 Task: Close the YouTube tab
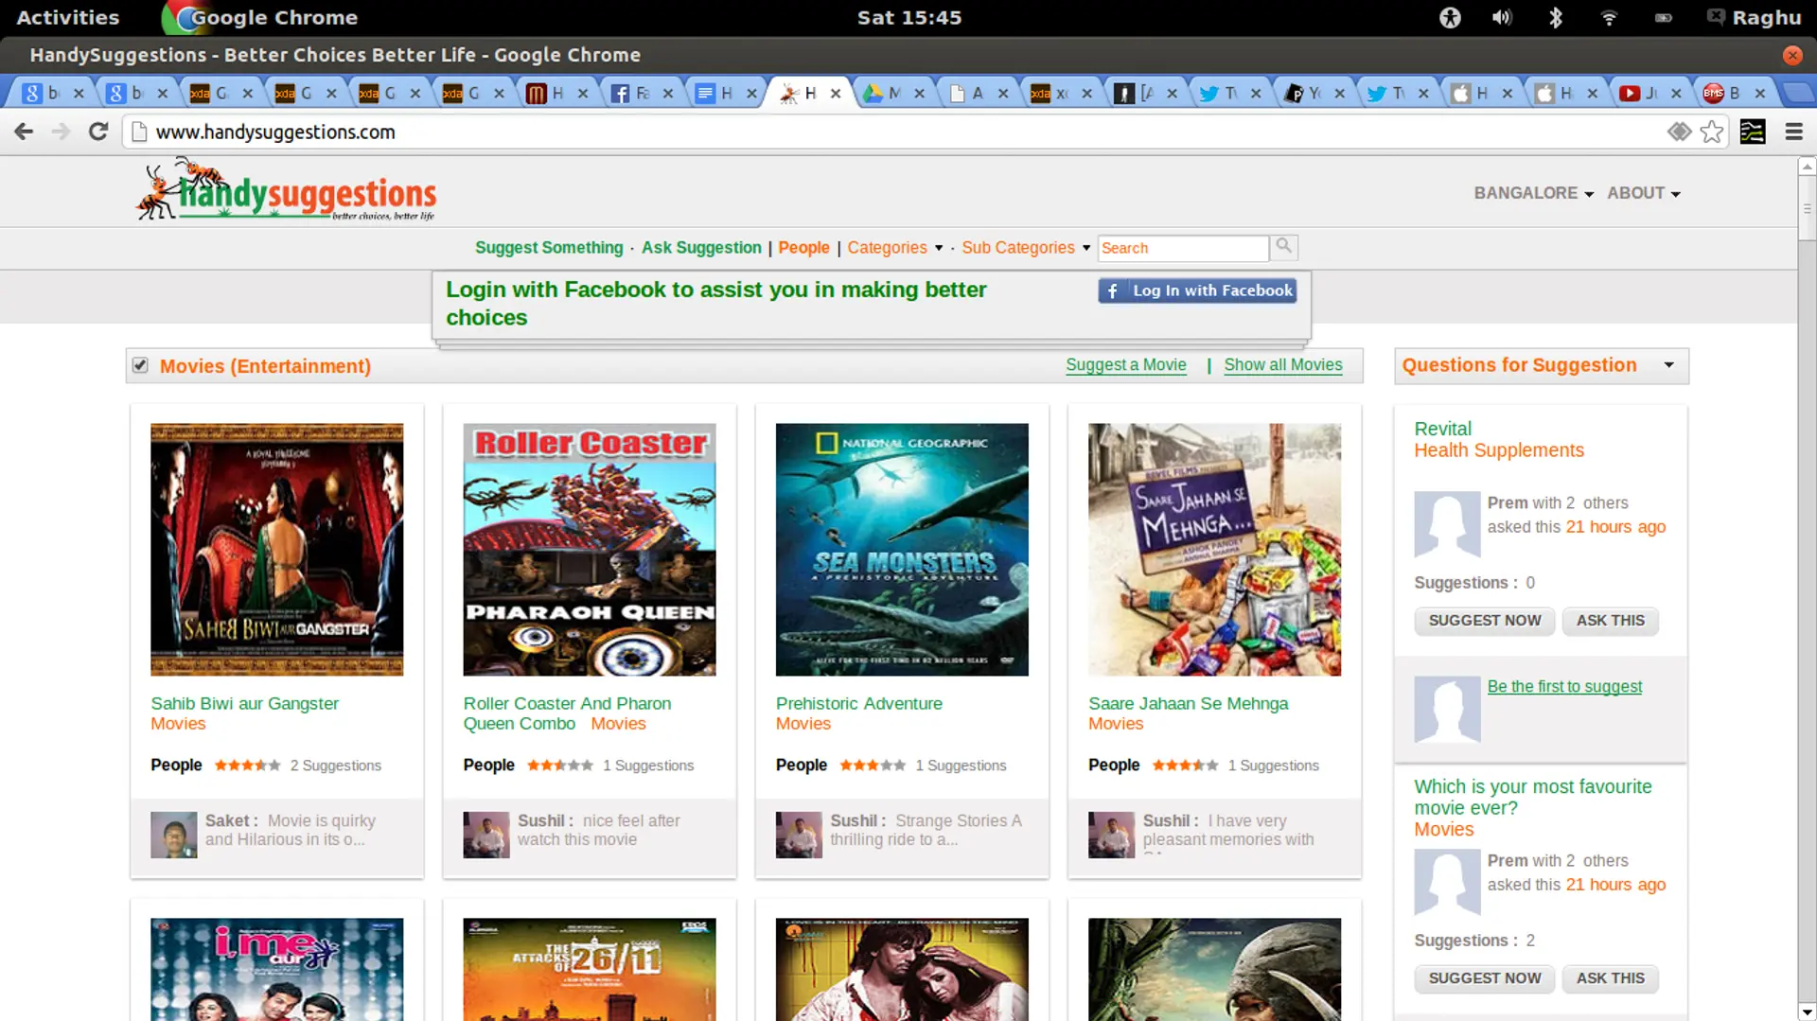click(1676, 93)
